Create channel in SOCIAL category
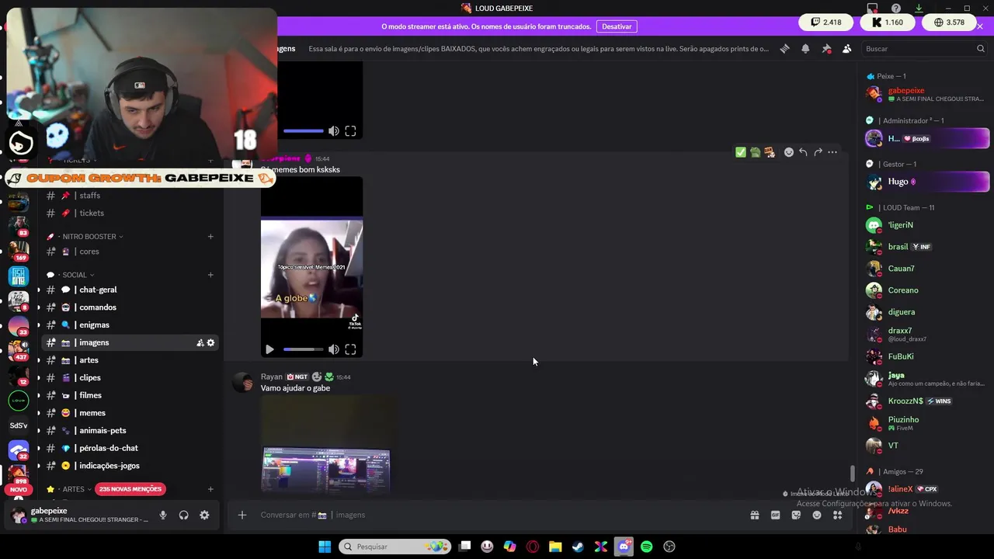Screen dimensions: 994x559 210,275
